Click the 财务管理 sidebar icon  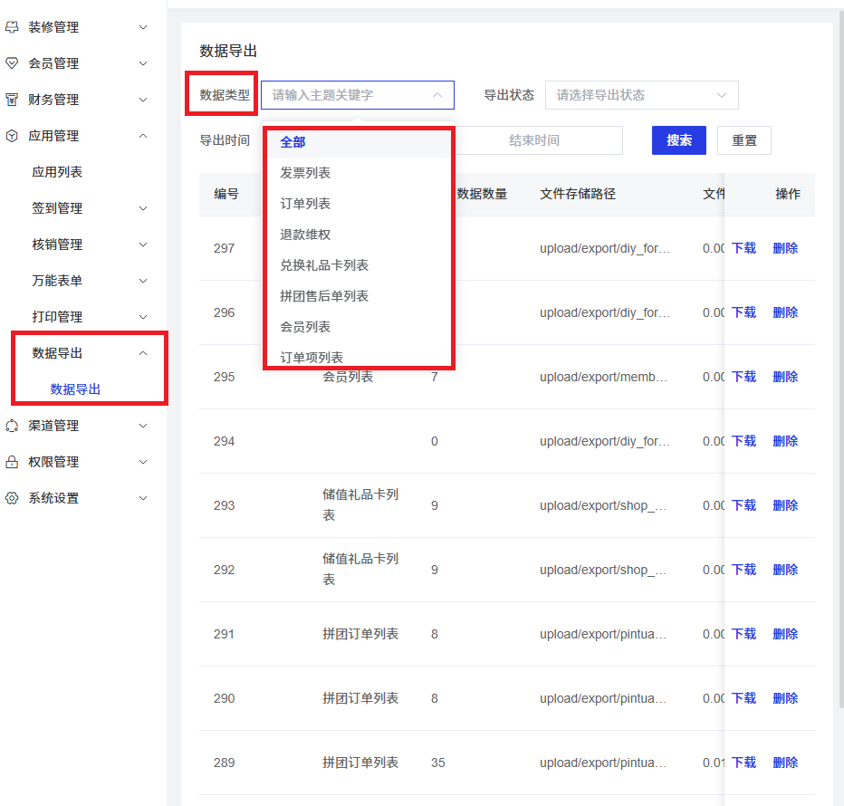12,100
